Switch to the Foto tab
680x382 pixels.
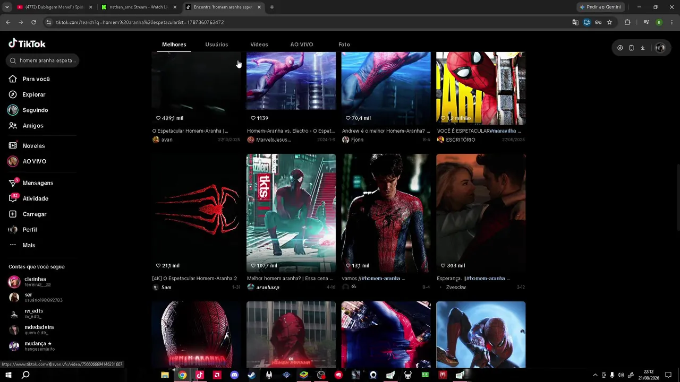click(344, 45)
